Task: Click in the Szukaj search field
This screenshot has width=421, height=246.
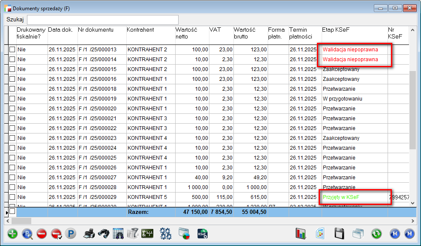Action: [x=103, y=20]
